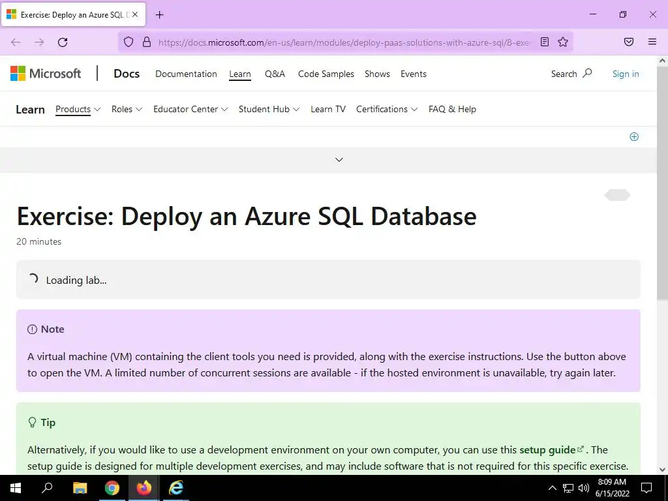The image size is (668, 501).
Task: Open the Save to Pocket icon
Action: click(x=629, y=42)
